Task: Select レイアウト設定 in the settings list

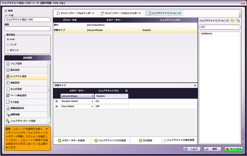Action: click(26, 76)
